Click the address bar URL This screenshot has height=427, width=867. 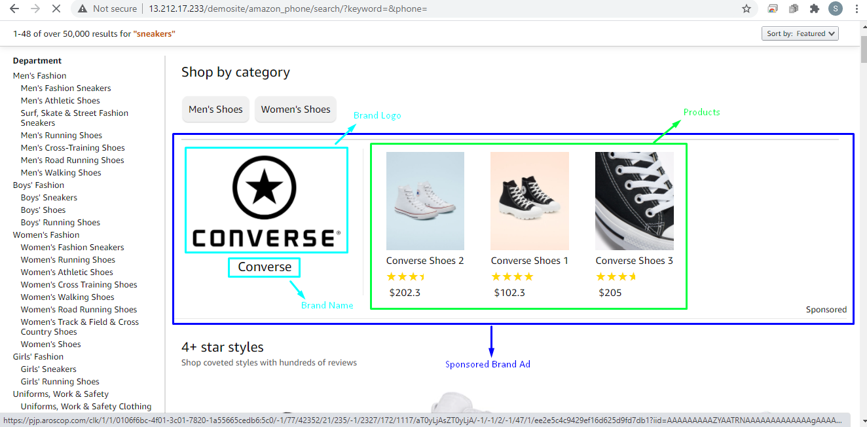coord(287,9)
